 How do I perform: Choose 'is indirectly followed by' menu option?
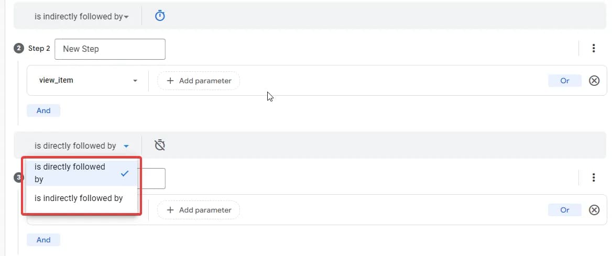pyautogui.click(x=81, y=198)
